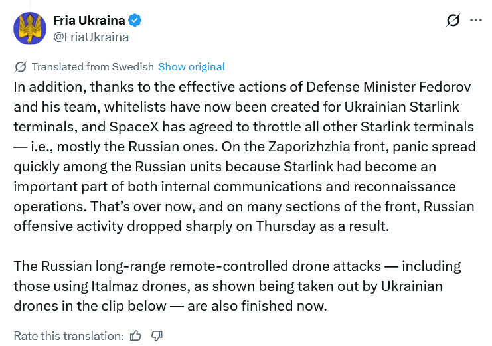
Task: Click the blue verified checkmark badge
Action: tap(135, 21)
